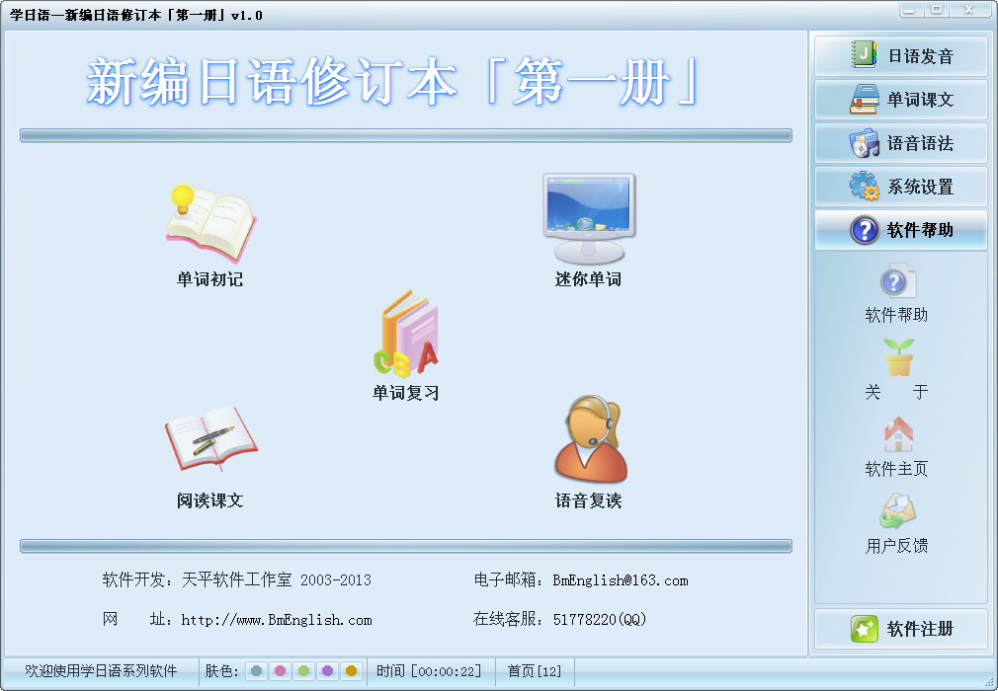Select 系统设置 sidebar tab

click(x=900, y=187)
